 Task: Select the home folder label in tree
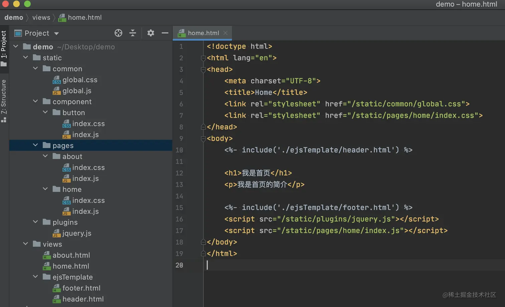point(72,189)
